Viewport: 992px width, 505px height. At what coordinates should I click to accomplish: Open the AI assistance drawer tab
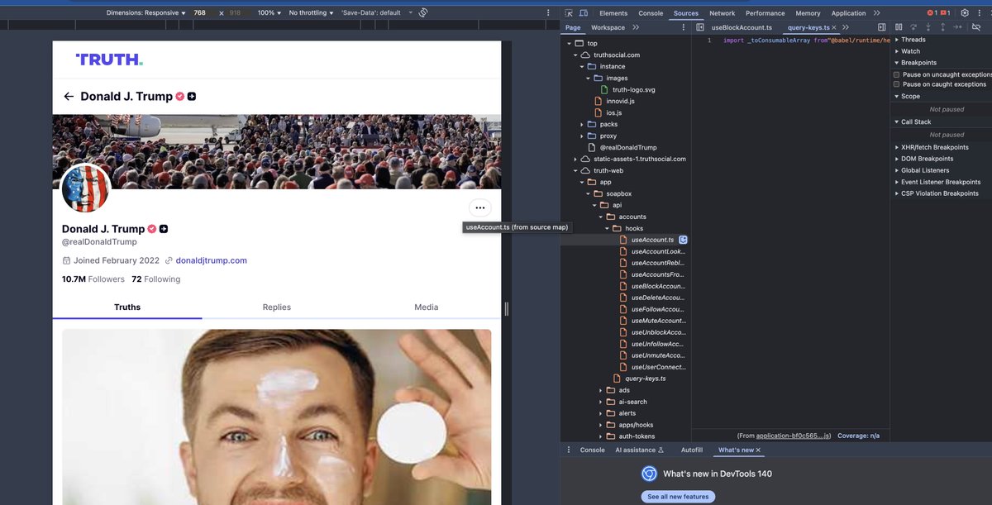pos(639,450)
